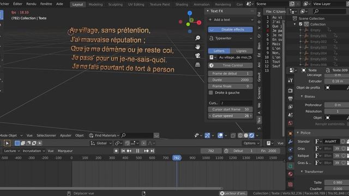This screenshot has width=349, height=196.
Task: Open Texture properties checker tab
Action: 290,184
